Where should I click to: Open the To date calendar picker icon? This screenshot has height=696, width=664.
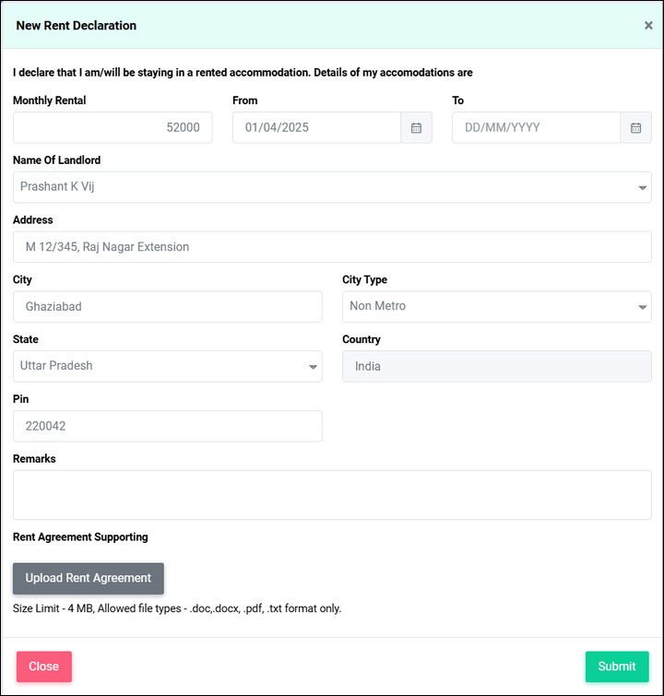coord(635,128)
